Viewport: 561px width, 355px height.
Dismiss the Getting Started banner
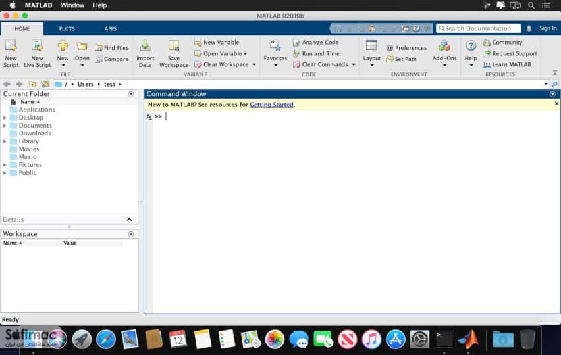(556, 104)
